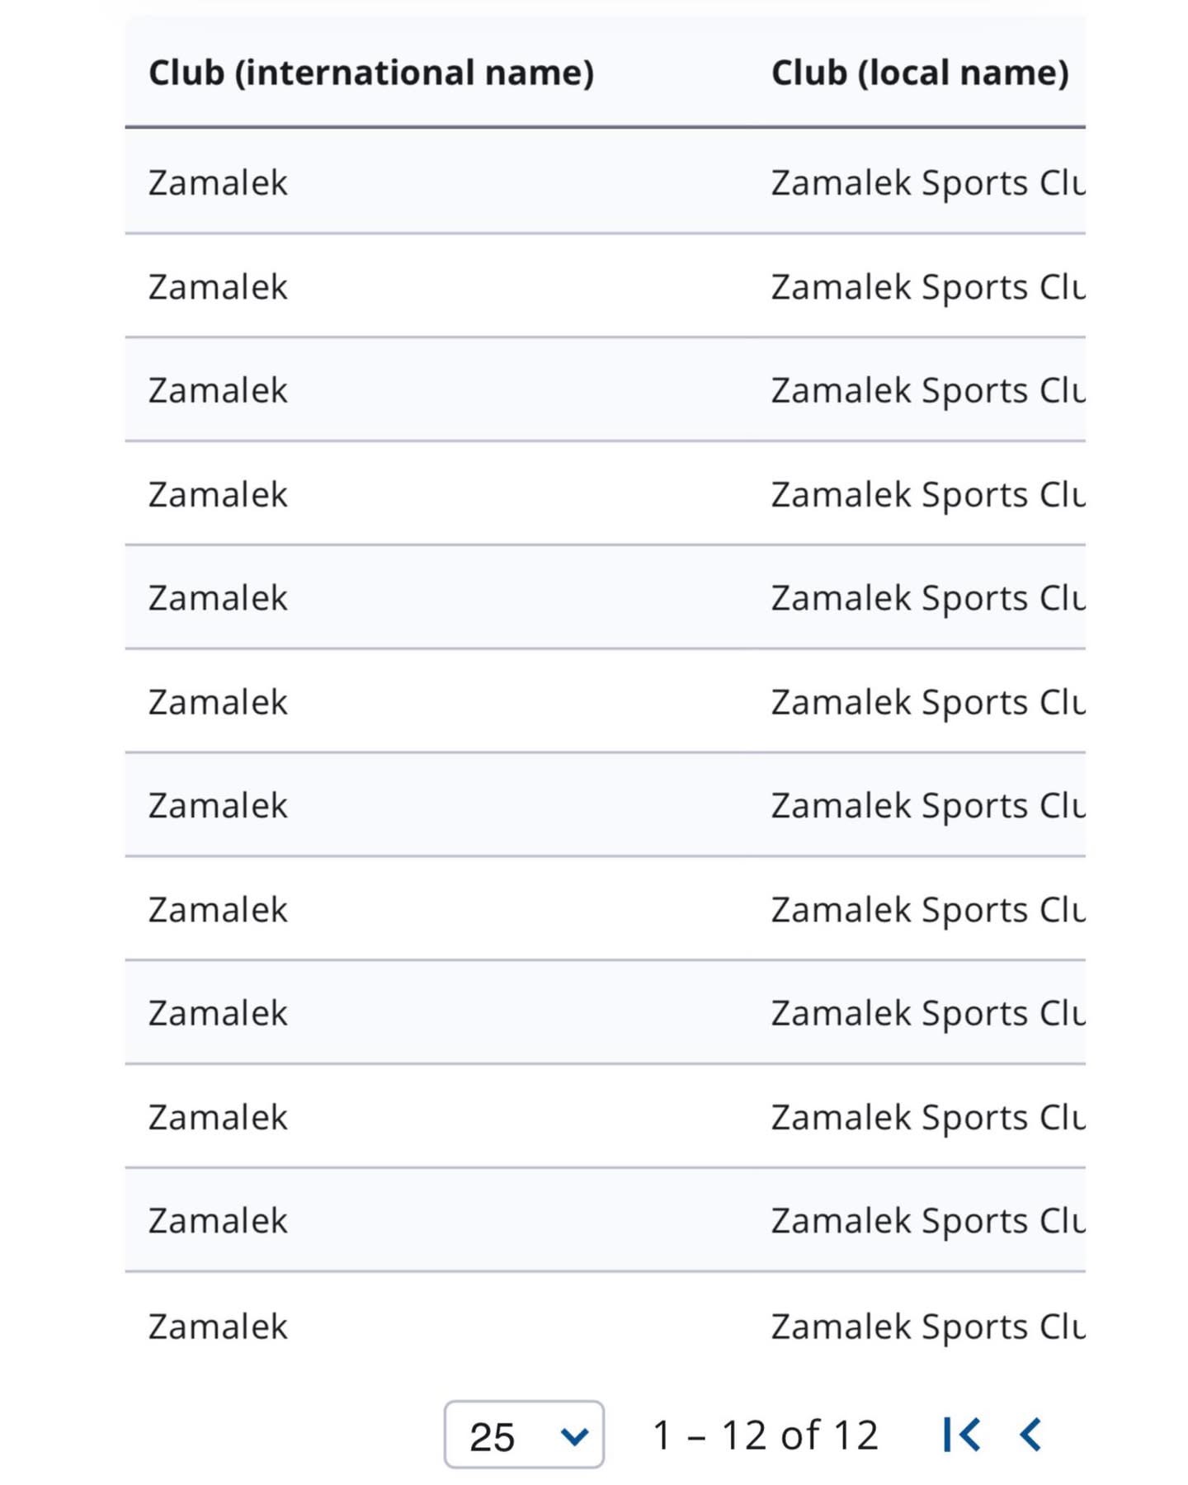This screenshot has height=1485, width=1188.
Task: Select the last row's Zamalek international name
Action: pos(219,1327)
